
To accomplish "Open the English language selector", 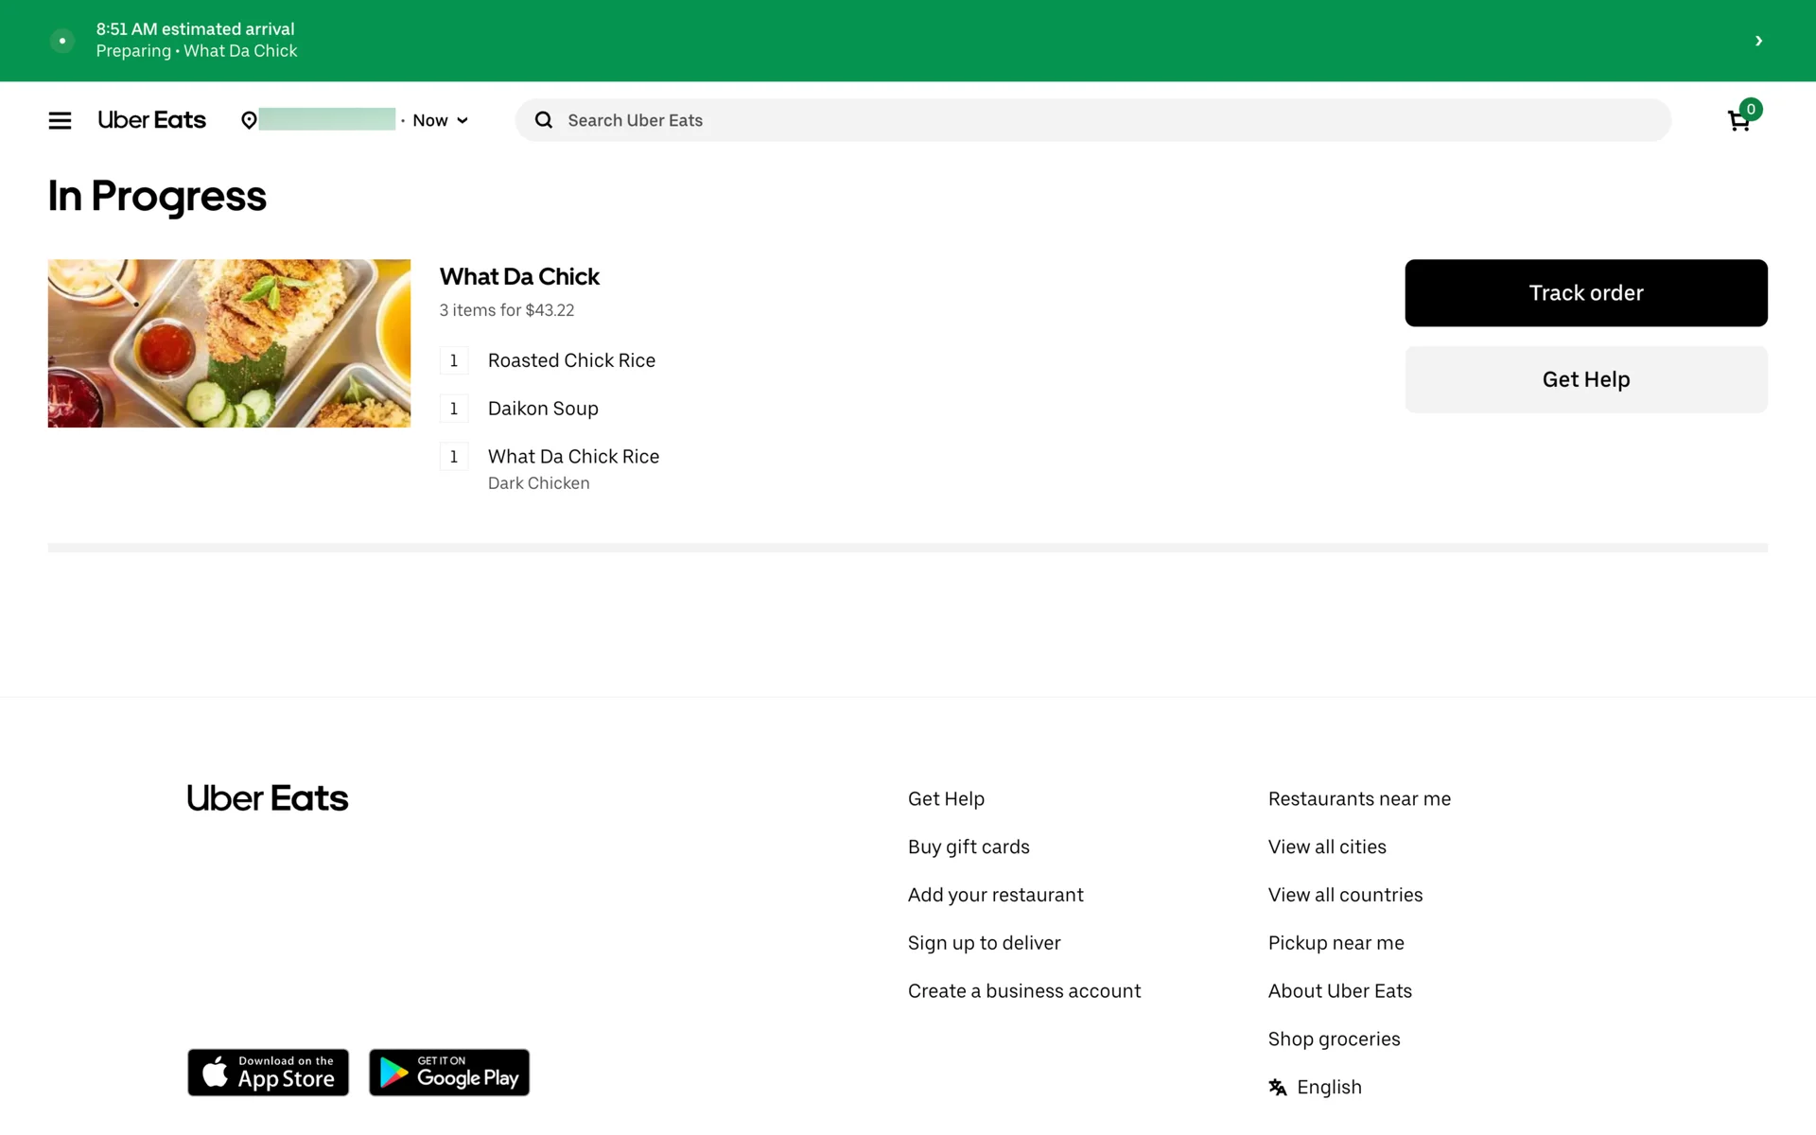I will (1329, 1087).
